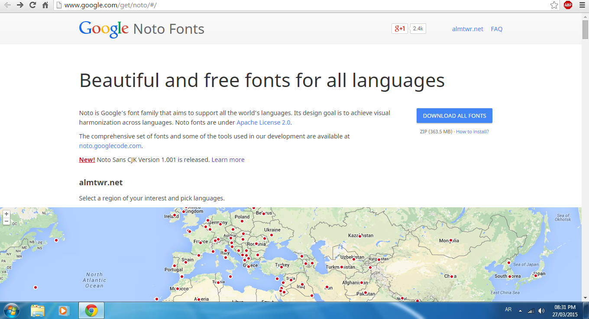Open the How to install? link
The height and width of the screenshot is (319, 589).
point(472,132)
